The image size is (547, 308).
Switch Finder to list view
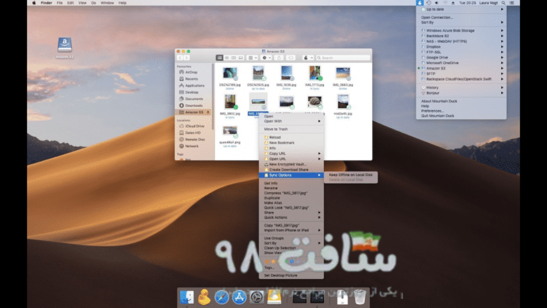tap(226, 58)
